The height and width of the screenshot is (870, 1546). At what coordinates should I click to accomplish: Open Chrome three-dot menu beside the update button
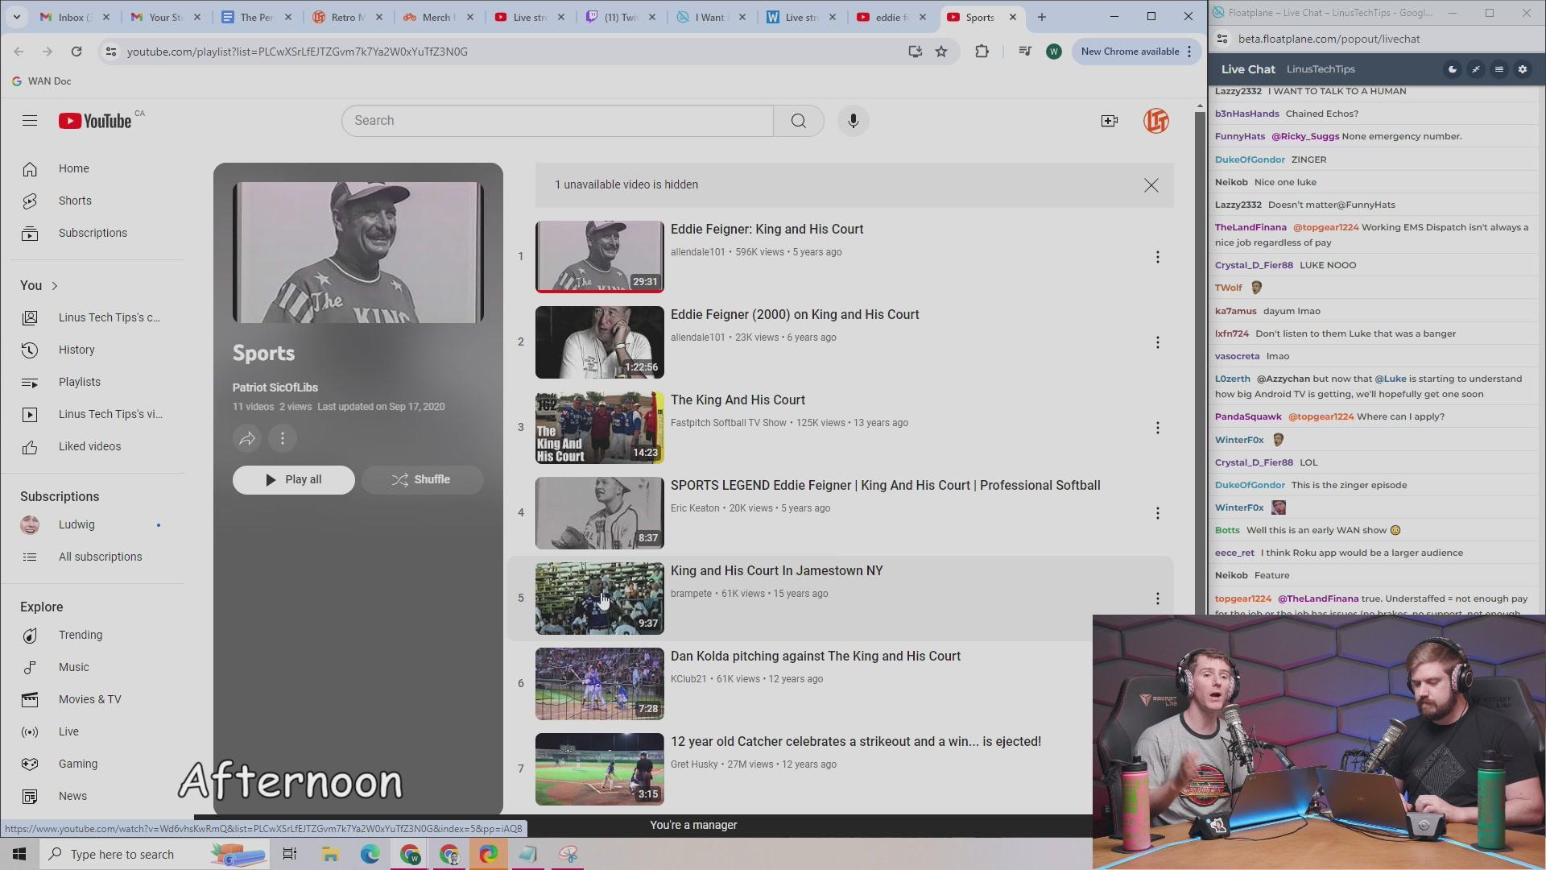coord(1189,52)
